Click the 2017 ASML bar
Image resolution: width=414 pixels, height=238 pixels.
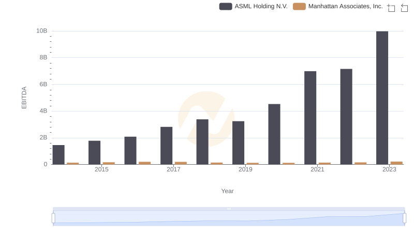(x=166, y=146)
